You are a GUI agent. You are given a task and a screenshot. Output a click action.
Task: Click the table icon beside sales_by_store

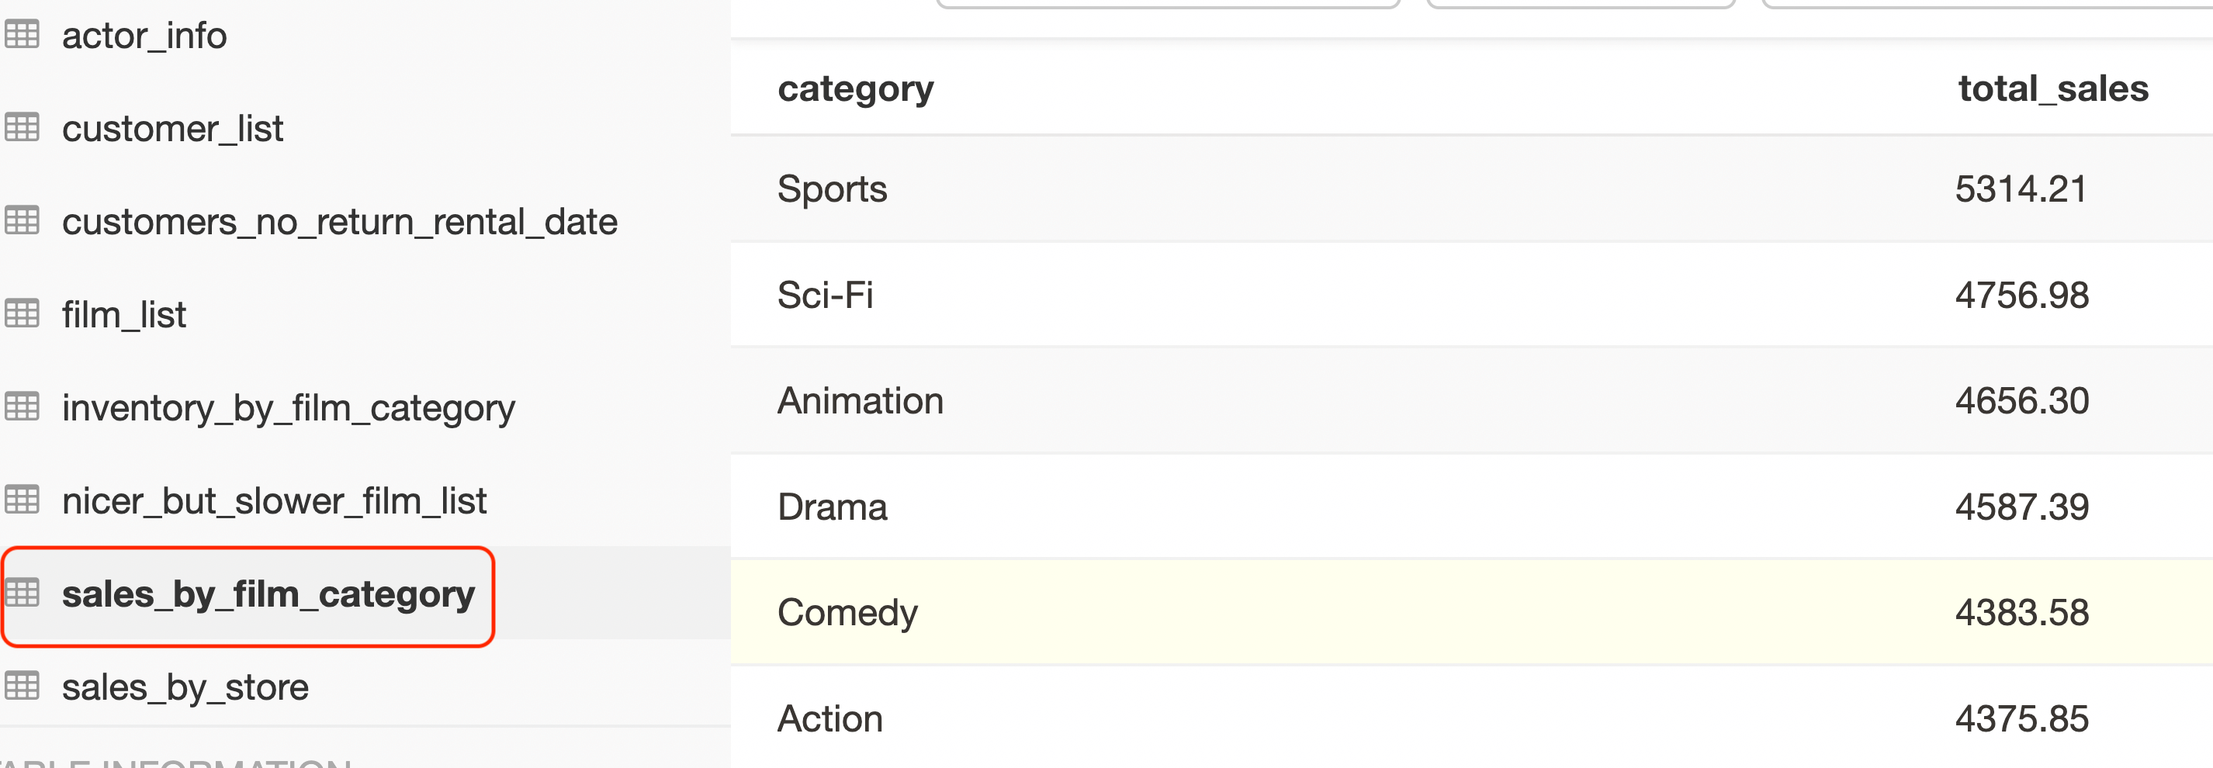[x=25, y=687]
